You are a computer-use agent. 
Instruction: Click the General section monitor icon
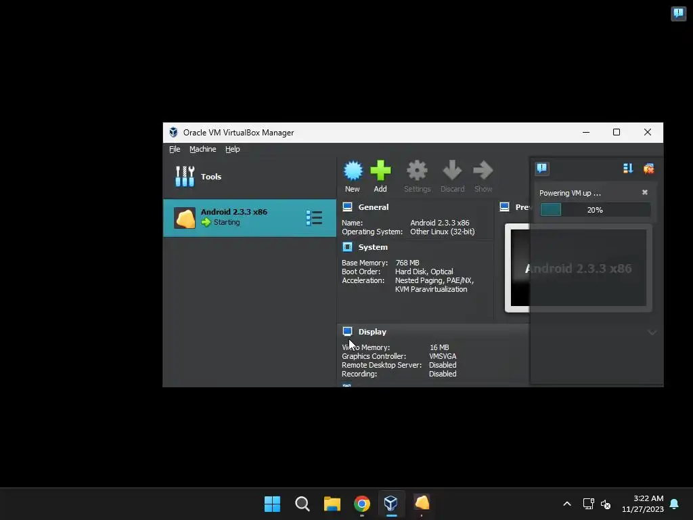coord(347,207)
